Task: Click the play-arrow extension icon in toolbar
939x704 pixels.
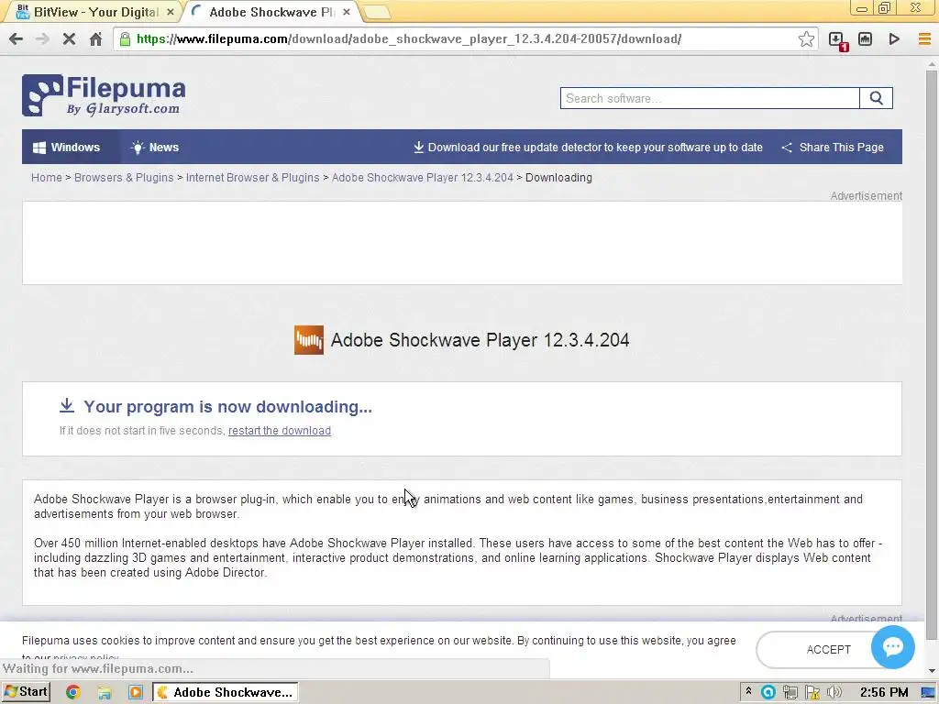Action: [x=894, y=38]
